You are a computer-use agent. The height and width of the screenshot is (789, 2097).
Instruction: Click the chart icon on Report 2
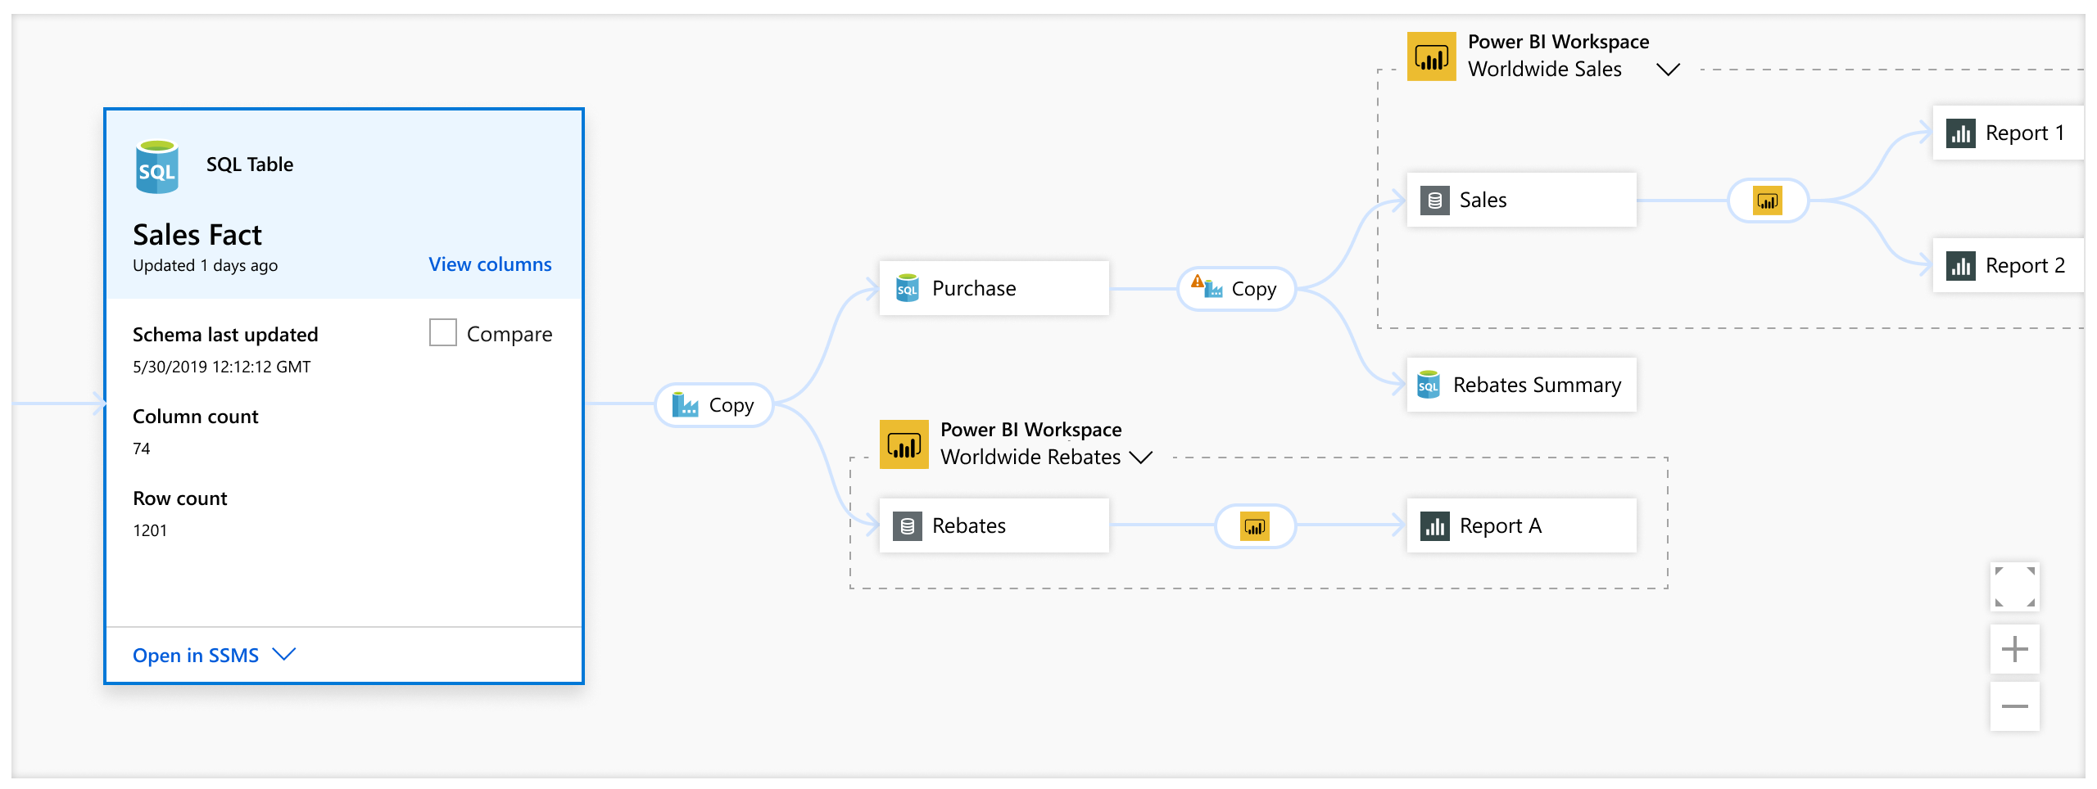coord(1961,265)
